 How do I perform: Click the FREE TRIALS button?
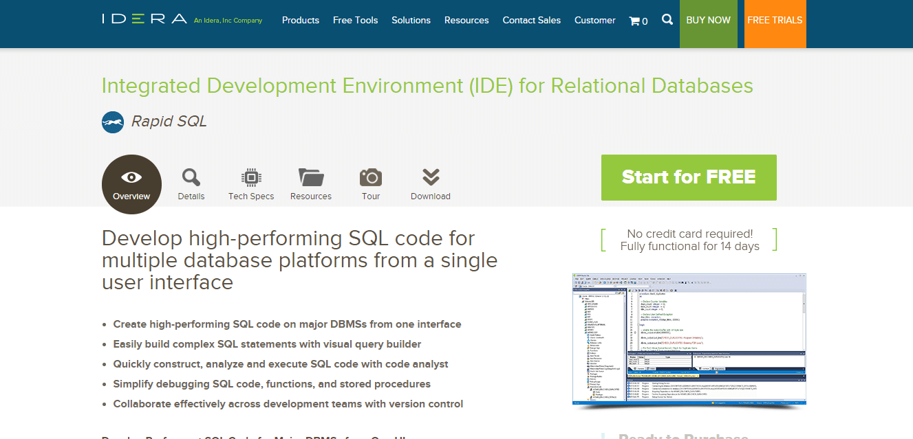pos(775,24)
